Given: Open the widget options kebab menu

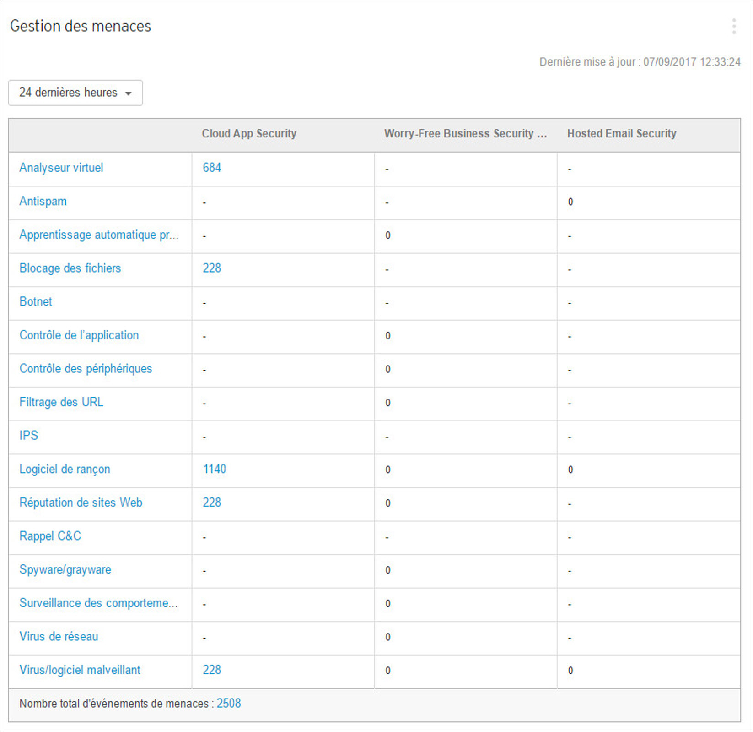Looking at the screenshot, I should click(x=734, y=27).
